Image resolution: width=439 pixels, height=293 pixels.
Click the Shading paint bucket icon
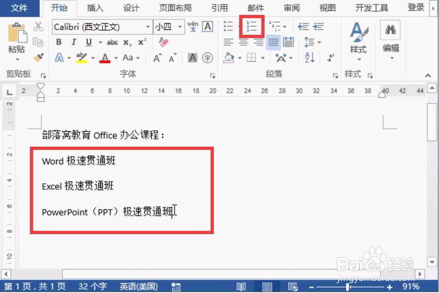229,58
